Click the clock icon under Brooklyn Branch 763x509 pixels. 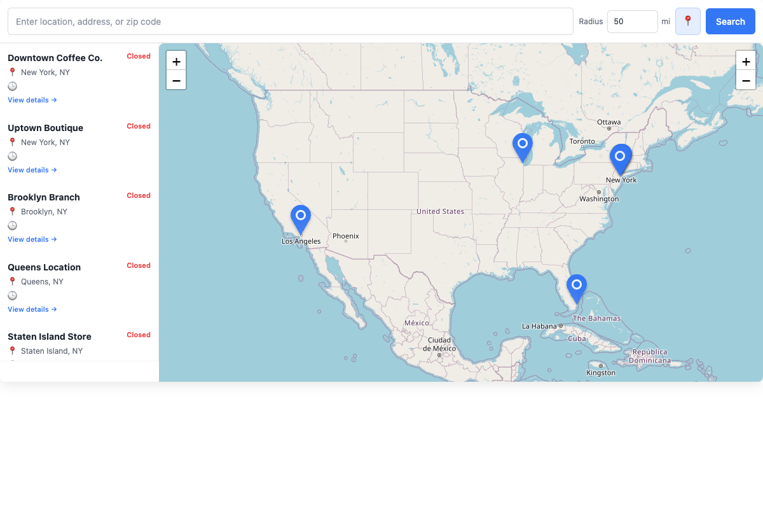click(x=12, y=225)
